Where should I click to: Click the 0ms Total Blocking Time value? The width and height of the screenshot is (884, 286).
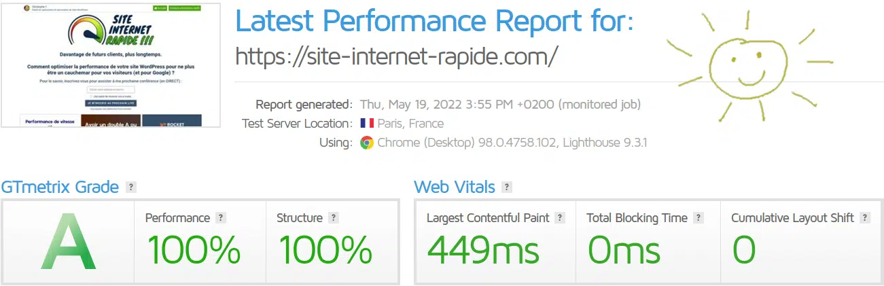click(623, 249)
